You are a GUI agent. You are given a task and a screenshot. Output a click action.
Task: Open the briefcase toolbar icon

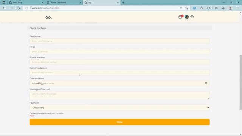pyautogui.click(x=202, y=8)
